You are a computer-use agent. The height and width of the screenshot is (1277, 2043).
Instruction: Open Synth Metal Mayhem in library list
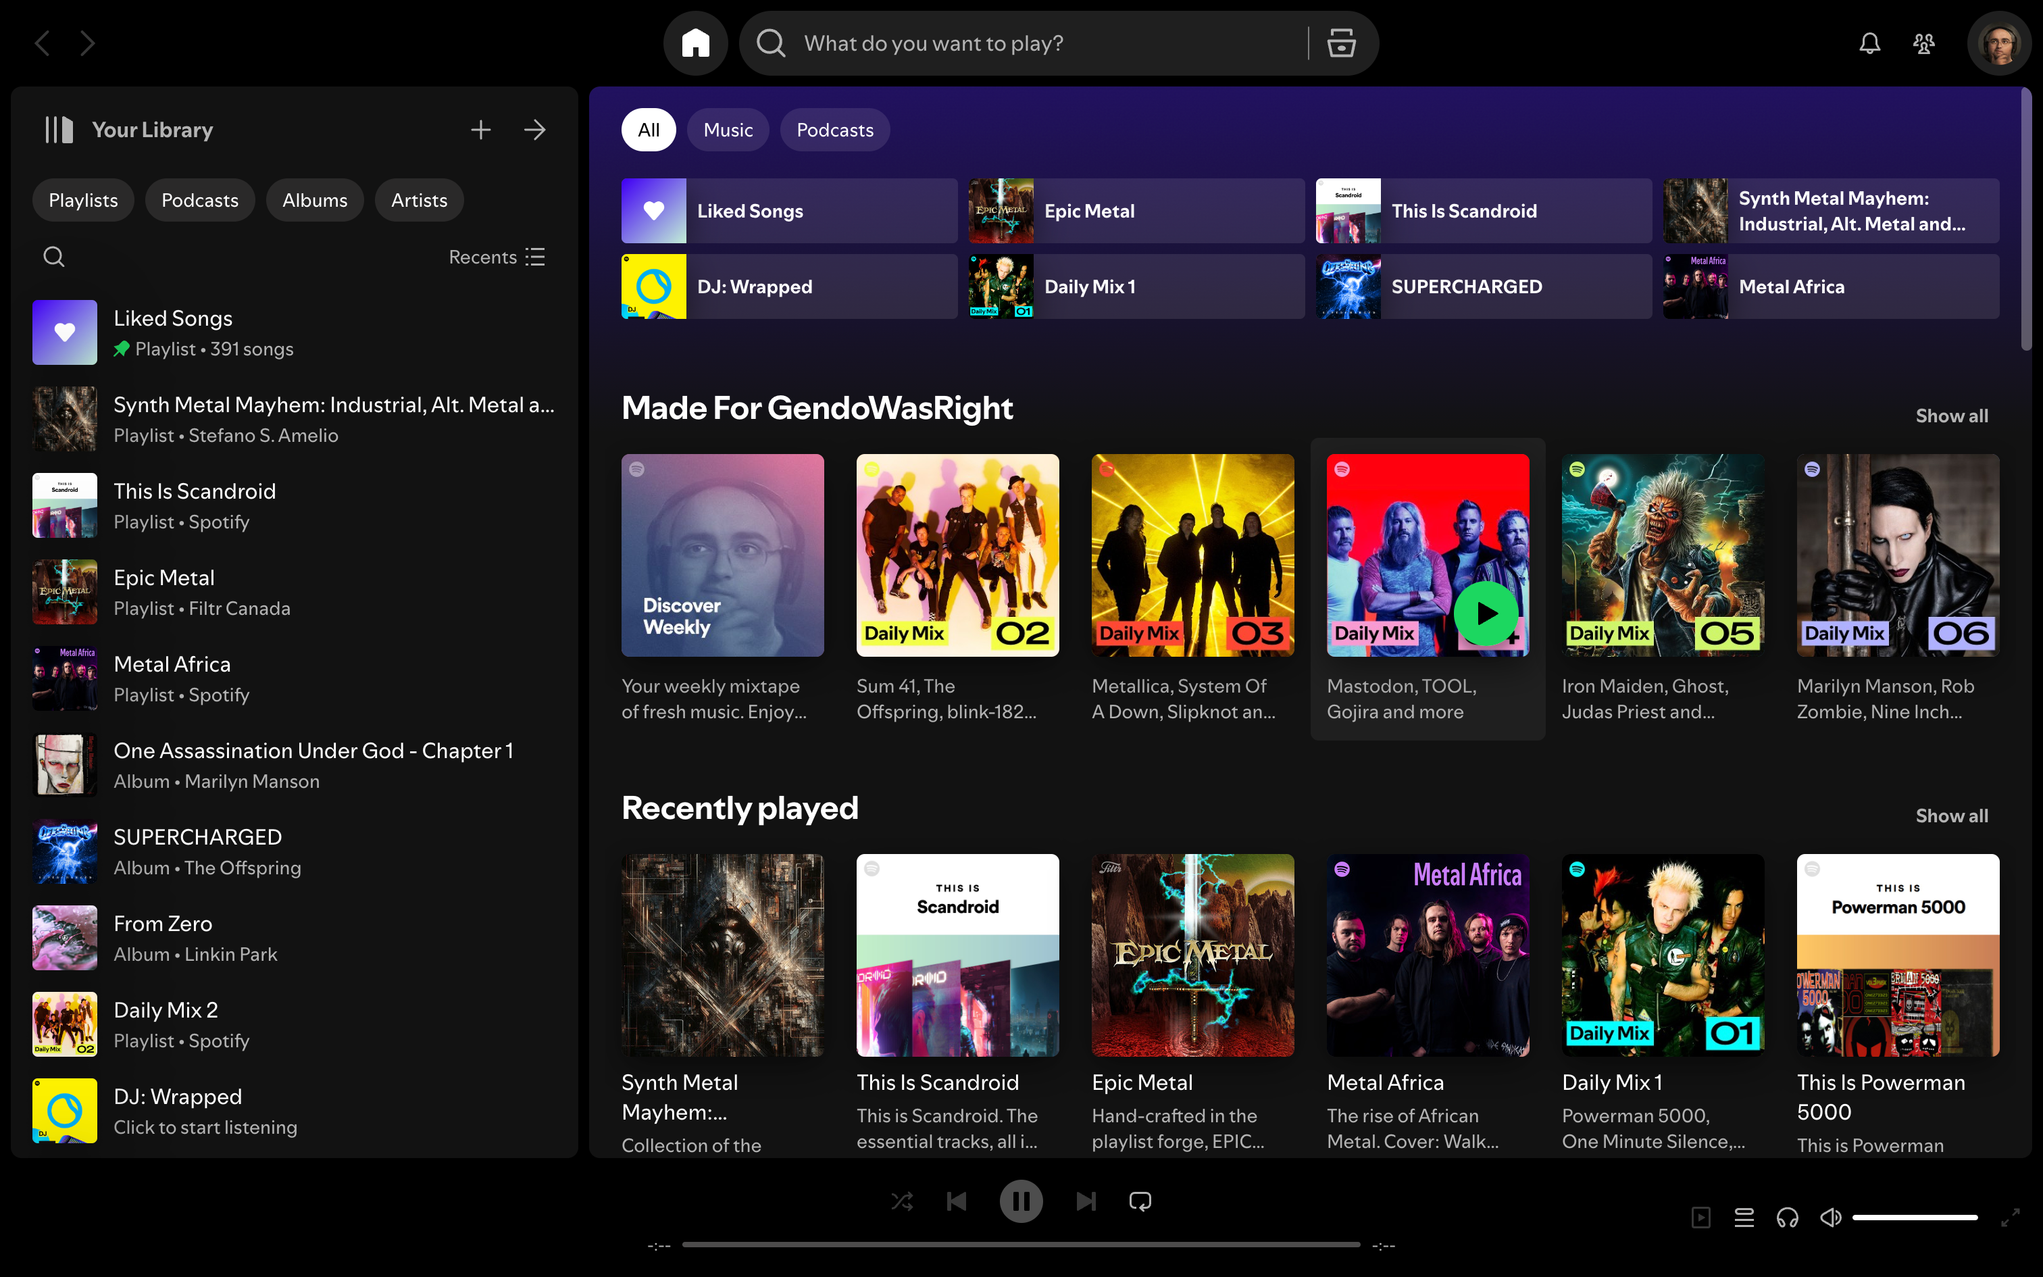point(294,419)
